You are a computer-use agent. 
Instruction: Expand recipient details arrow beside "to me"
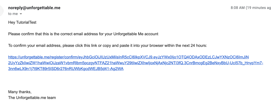click(x=21, y=14)
